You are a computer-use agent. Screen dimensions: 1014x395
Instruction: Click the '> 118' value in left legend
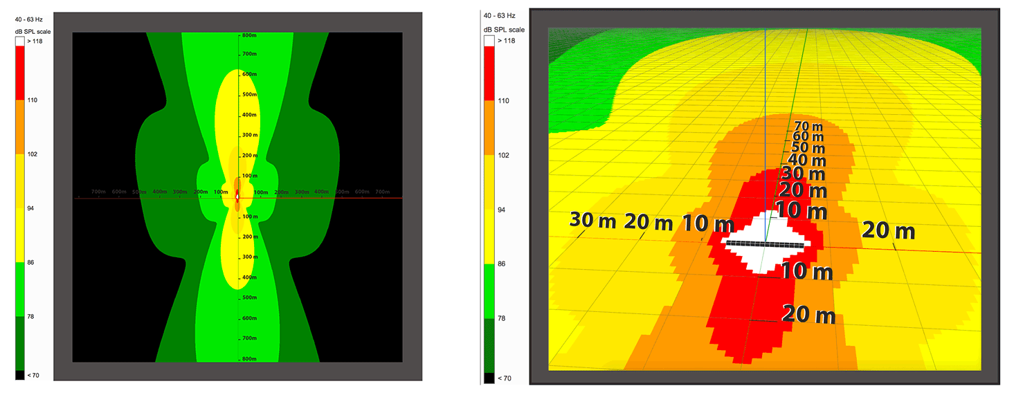tap(33, 41)
